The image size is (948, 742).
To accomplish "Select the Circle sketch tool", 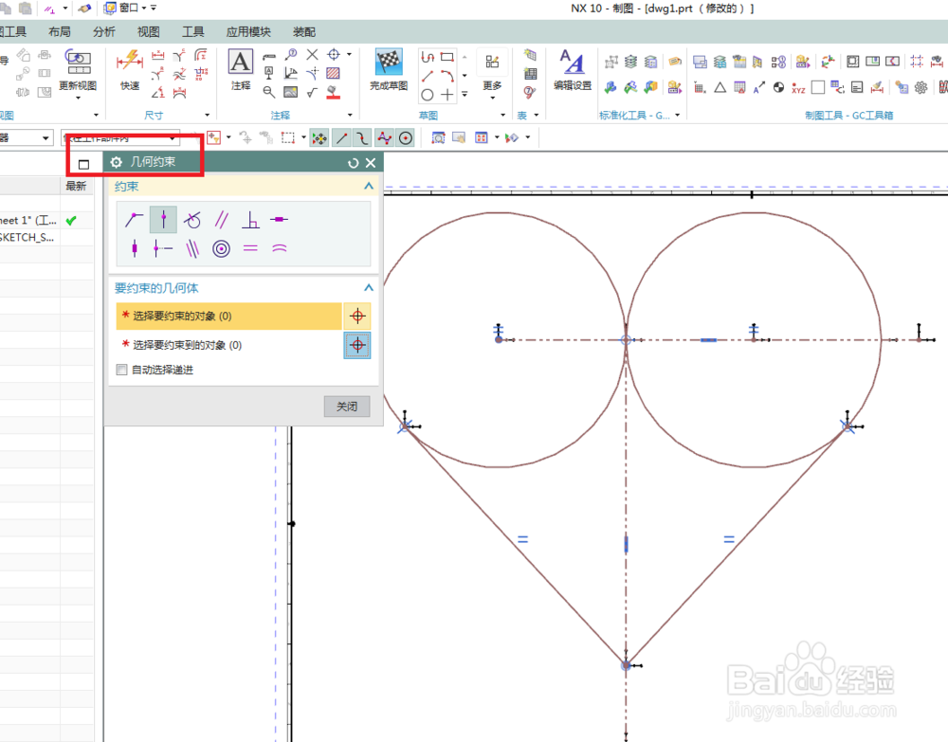I will point(428,95).
